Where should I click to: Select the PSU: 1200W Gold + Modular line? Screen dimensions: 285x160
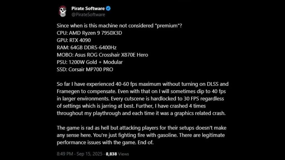[x=90, y=62]
